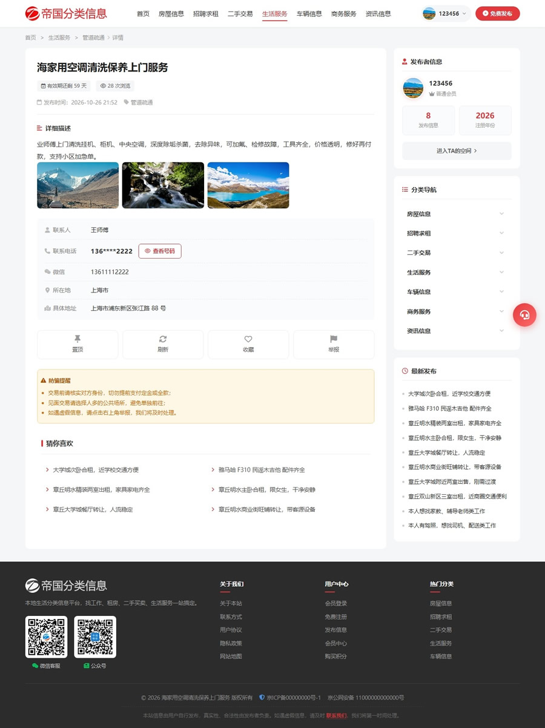Click red 联系我们 link in footer disclaimer
Viewport: 545px width, 728px height.
click(x=337, y=716)
